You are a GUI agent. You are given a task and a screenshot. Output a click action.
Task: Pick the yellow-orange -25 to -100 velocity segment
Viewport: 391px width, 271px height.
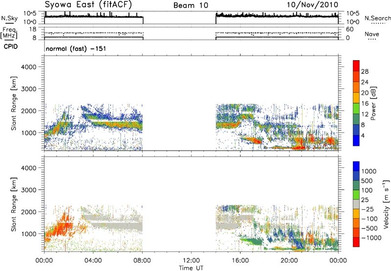[x=356, y=214]
